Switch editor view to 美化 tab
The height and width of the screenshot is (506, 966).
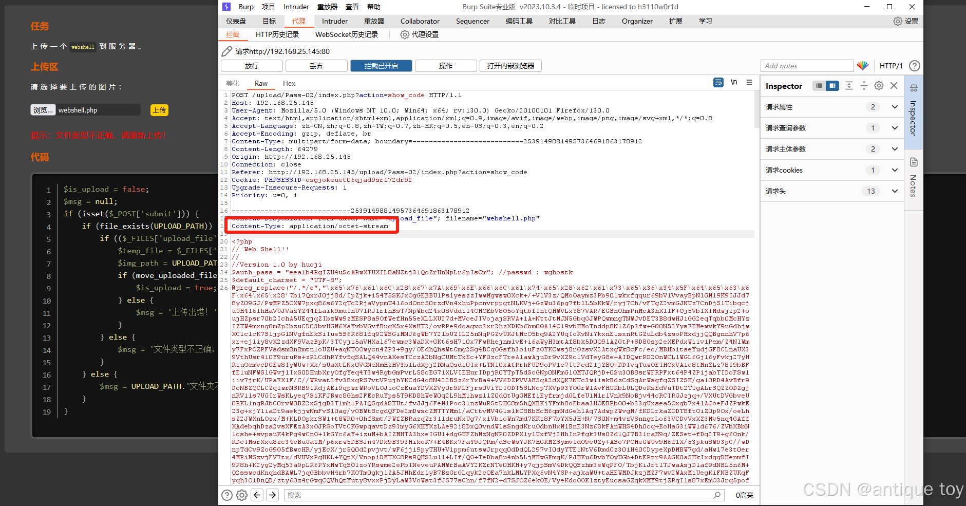[233, 83]
